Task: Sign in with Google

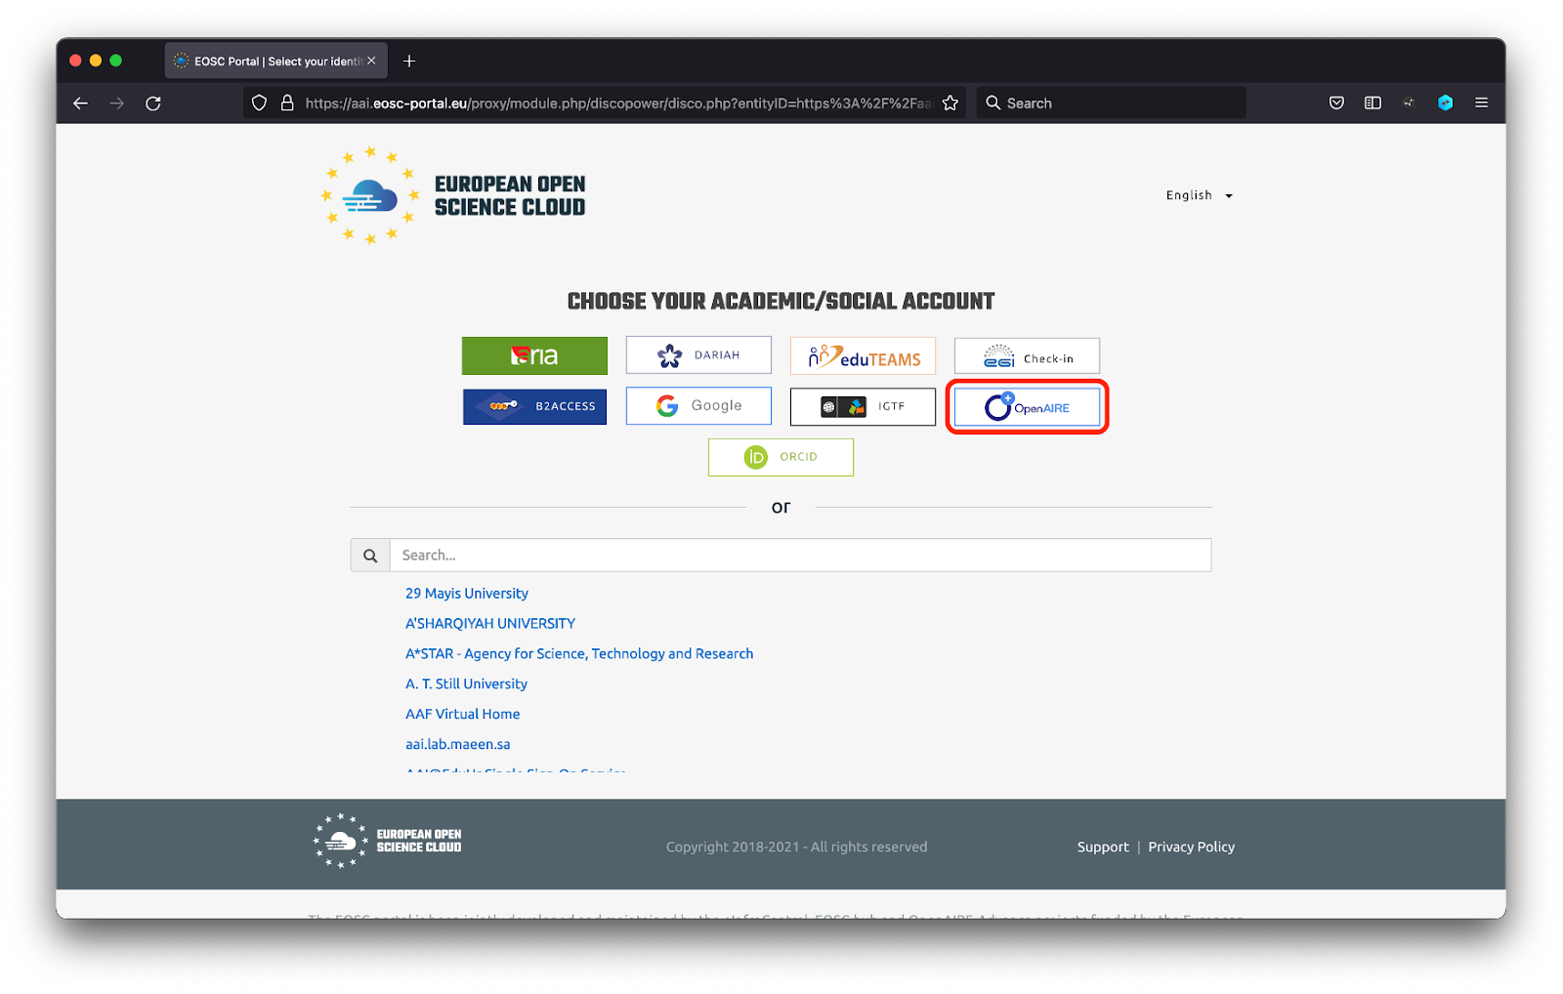Action: 698,406
